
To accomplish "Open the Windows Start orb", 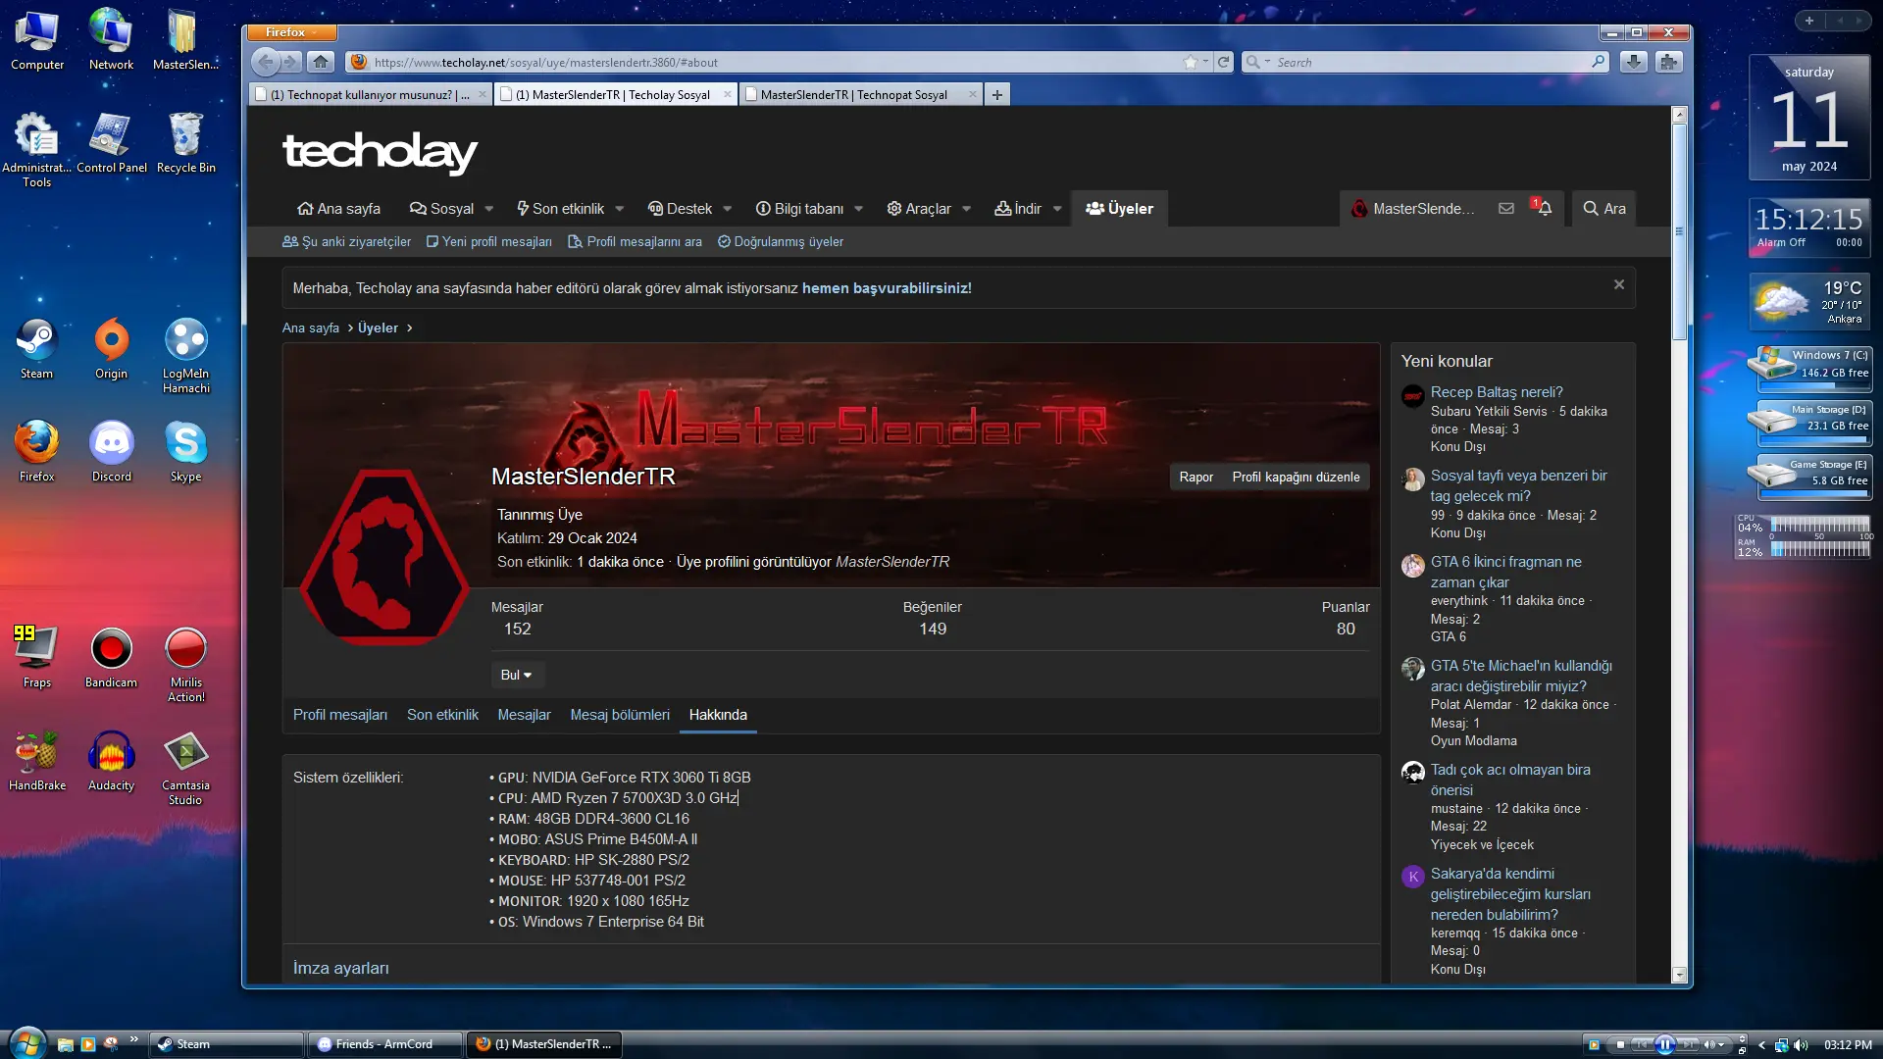I will click(x=27, y=1042).
